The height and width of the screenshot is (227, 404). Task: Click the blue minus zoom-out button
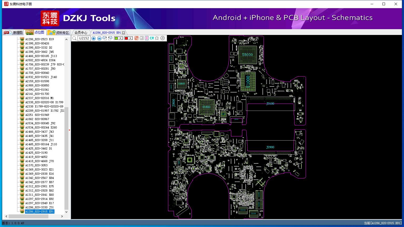pos(99,38)
